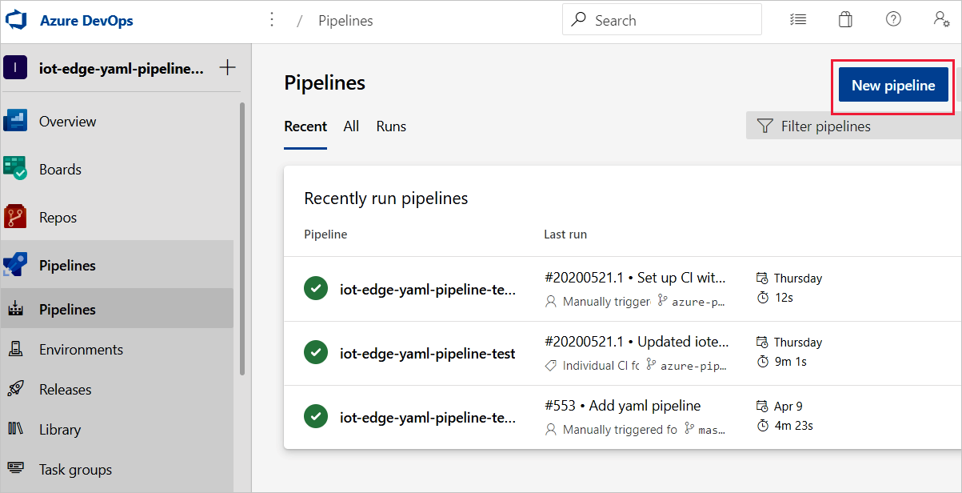Click the Marketplace shopping bag icon

(x=845, y=18)
